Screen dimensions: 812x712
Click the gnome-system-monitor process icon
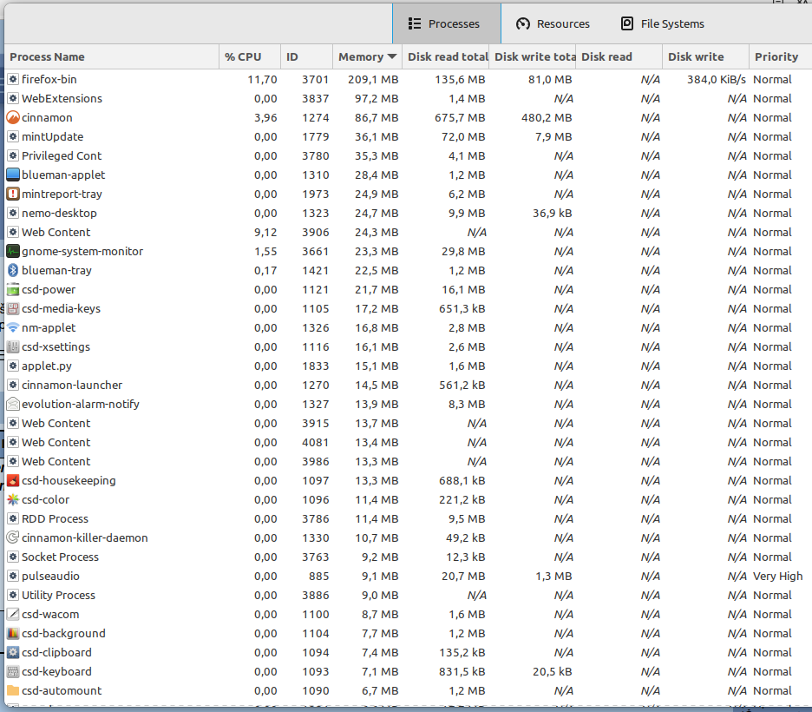[13, 251]
